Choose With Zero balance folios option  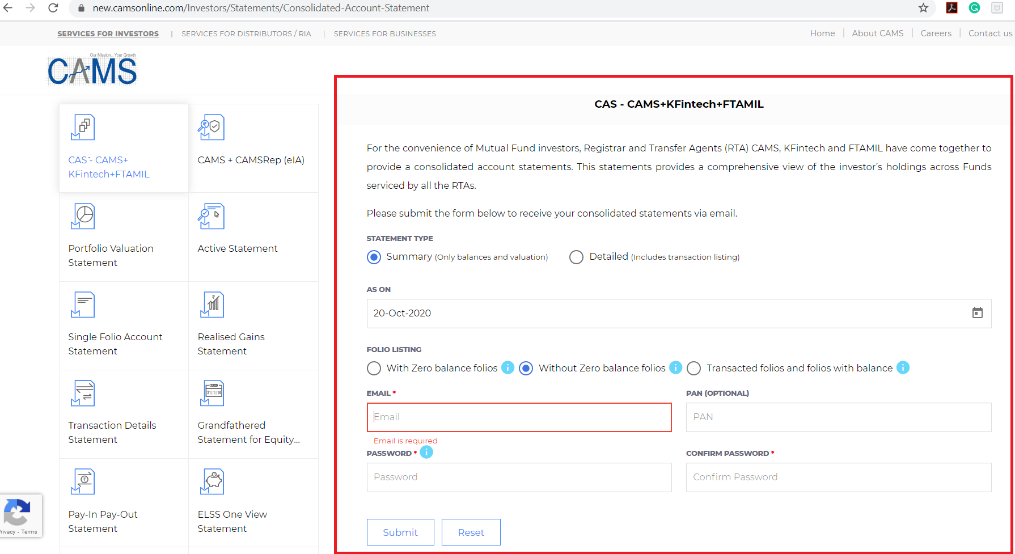click(374, 369)
